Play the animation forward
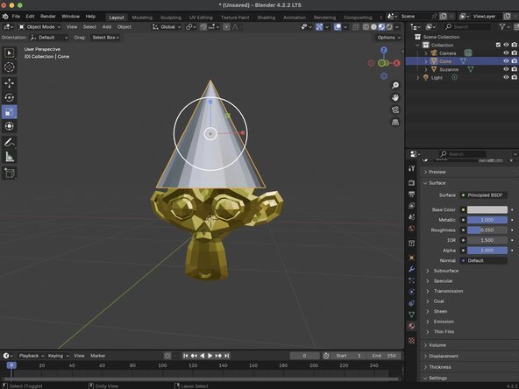This screenshot has width=519, height=389. [x=210, y=356]
